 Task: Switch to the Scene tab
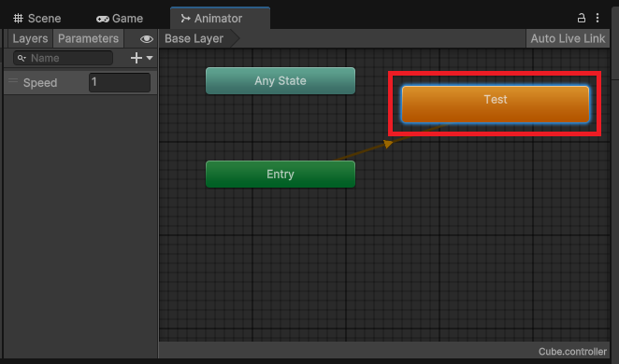(x=37, y=19)
